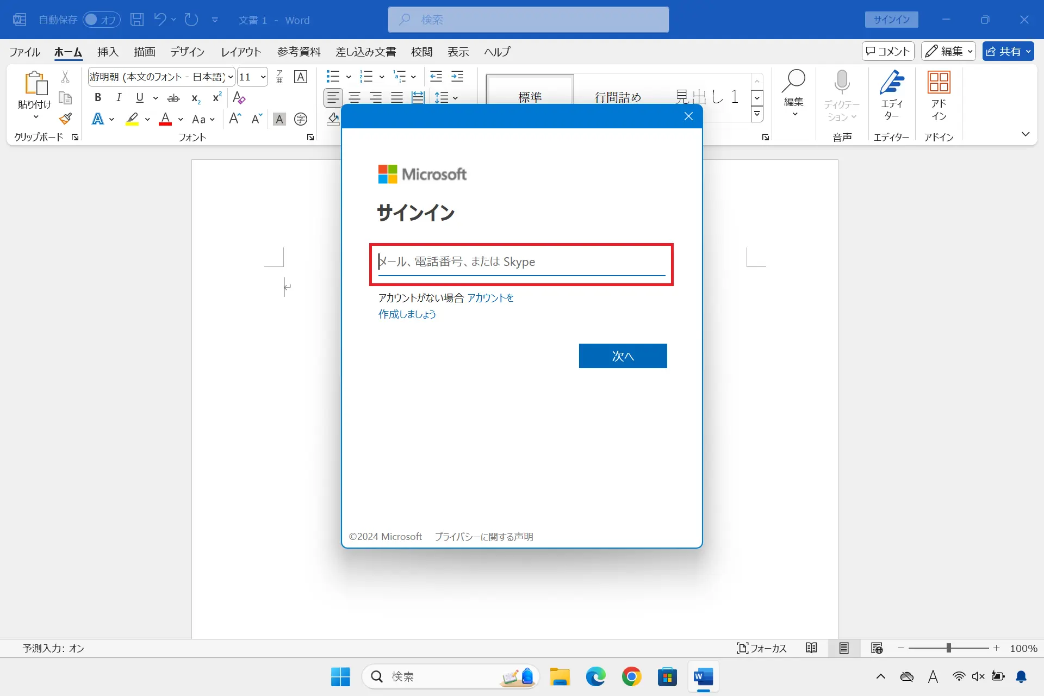Click the 次へ button in sign-in dialog

tap(623, 356)
